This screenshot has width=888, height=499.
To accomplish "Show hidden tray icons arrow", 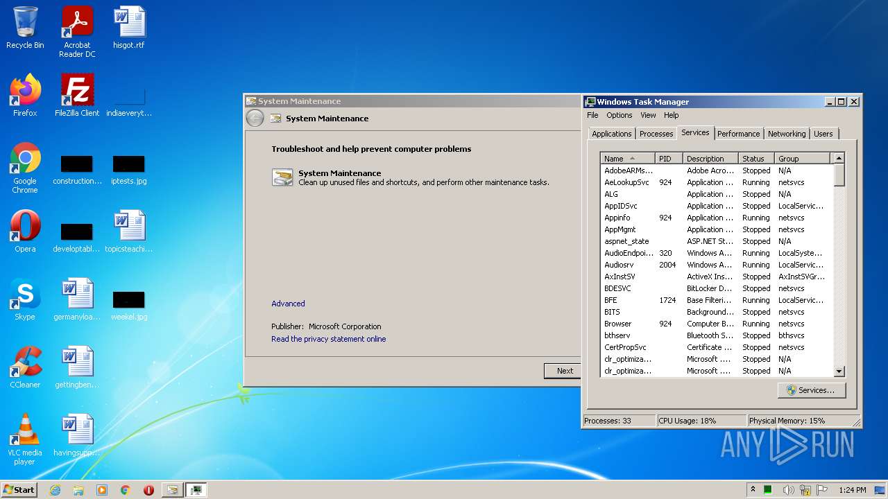I will click(753, 489).
